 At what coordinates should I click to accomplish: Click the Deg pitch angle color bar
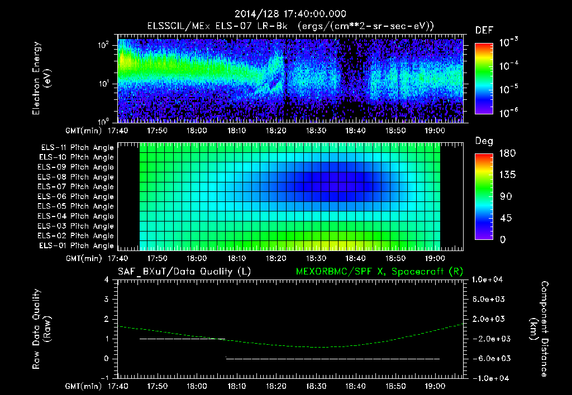point(484,196)
